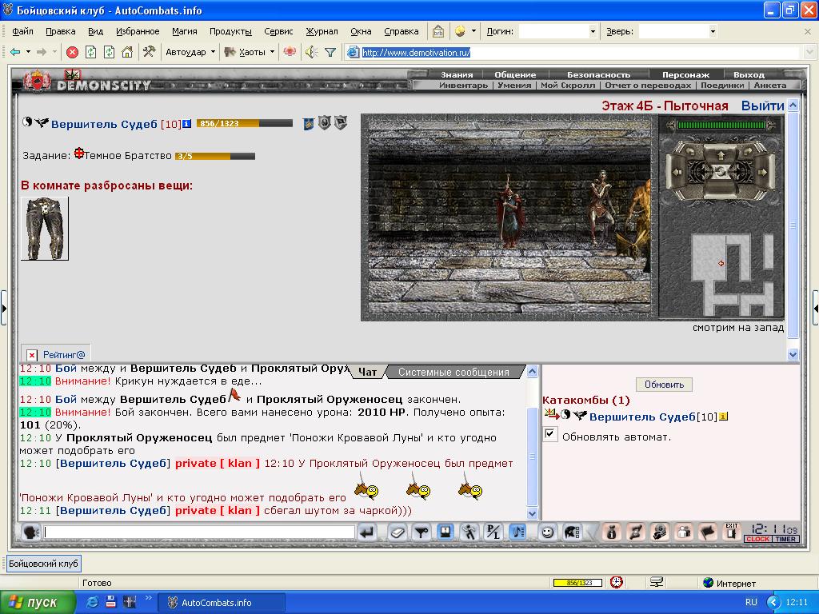Click the Обновить button
Viewport: 819px width, 614px height.
tap(664, 385)
